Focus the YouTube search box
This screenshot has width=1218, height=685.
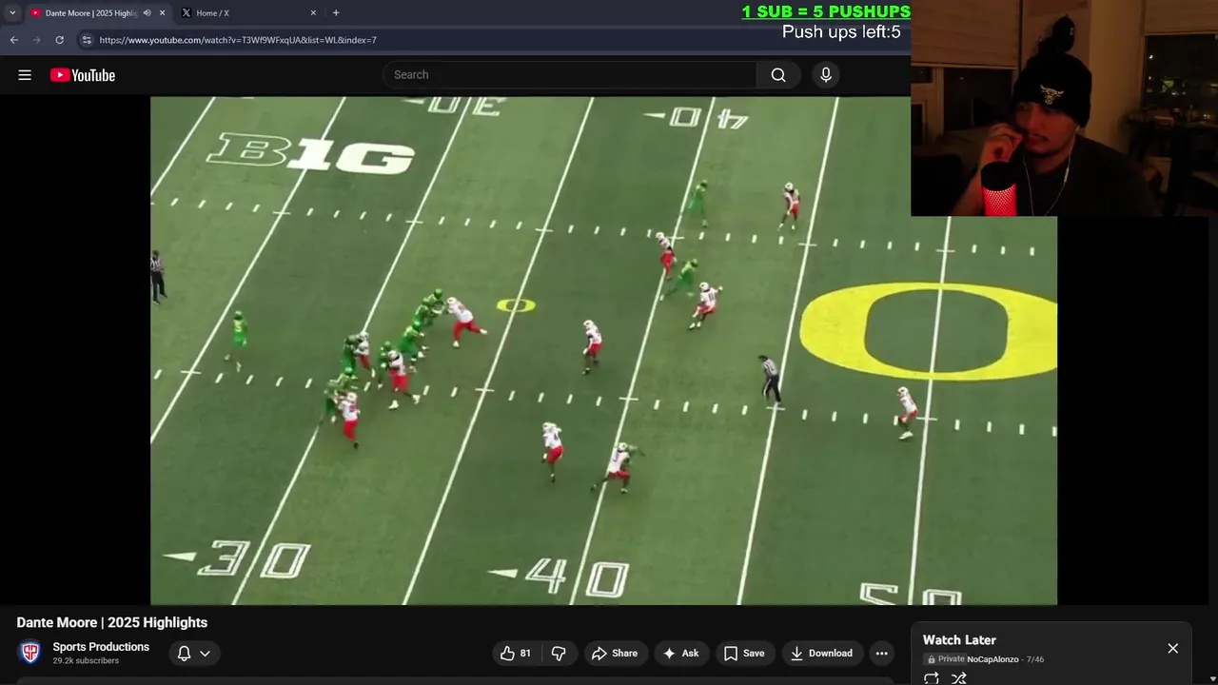coord(569,75)
